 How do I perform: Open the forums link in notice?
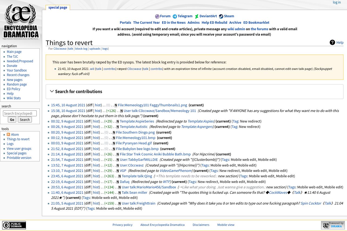(259, 29)
